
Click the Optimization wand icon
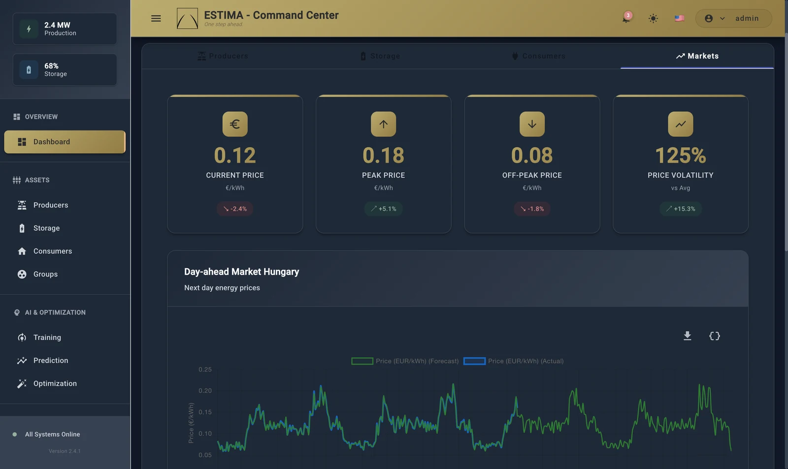[22, 383]
